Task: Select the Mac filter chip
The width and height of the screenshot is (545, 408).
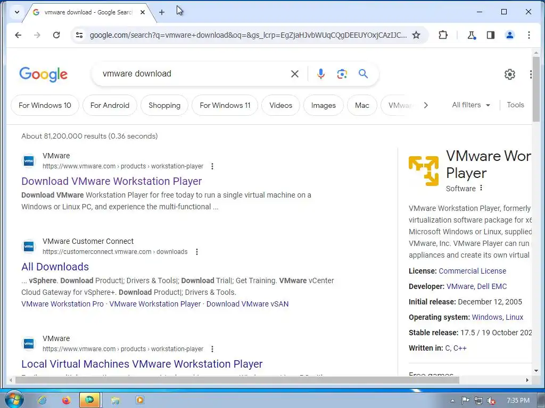Action: (x=362, y=105)
